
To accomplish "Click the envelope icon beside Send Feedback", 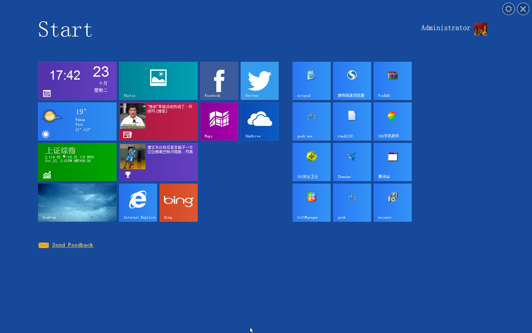I will pos(44,245).
